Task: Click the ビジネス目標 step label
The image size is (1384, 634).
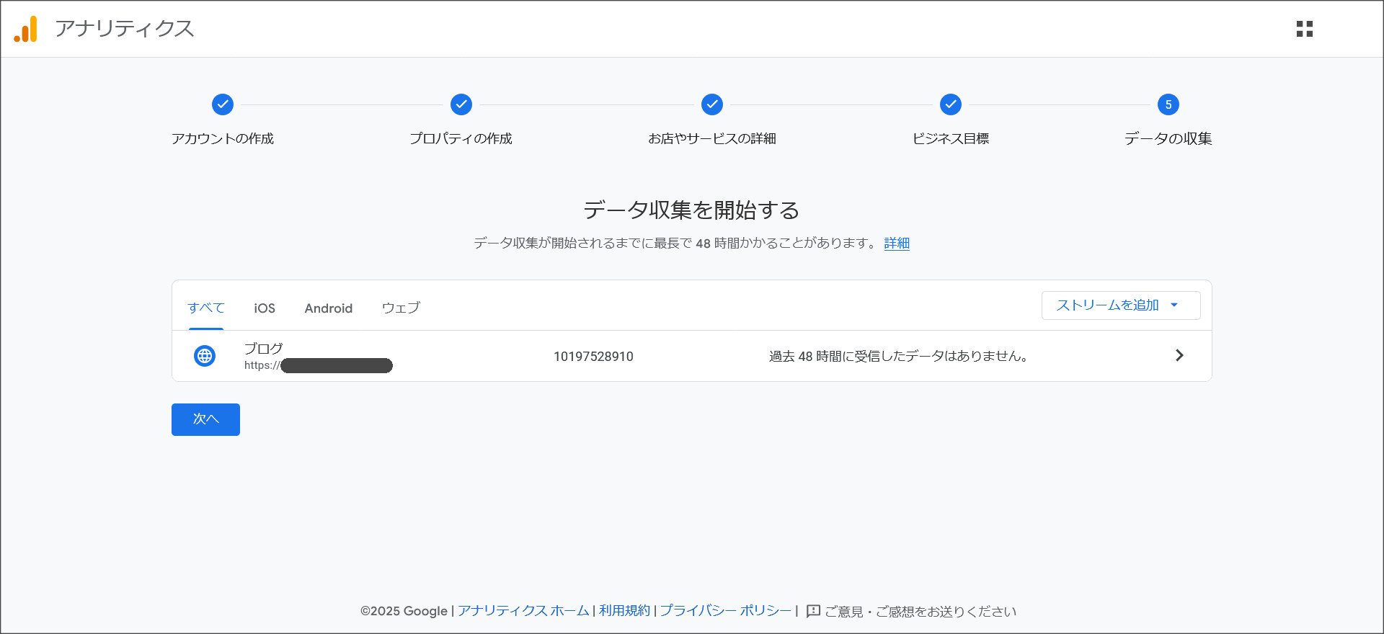Action: click(x=951, y=138)
